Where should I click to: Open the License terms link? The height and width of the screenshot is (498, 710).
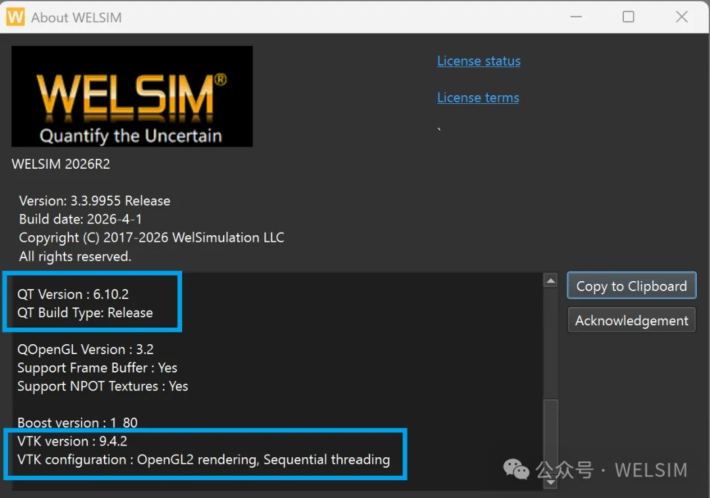[478, 97]
